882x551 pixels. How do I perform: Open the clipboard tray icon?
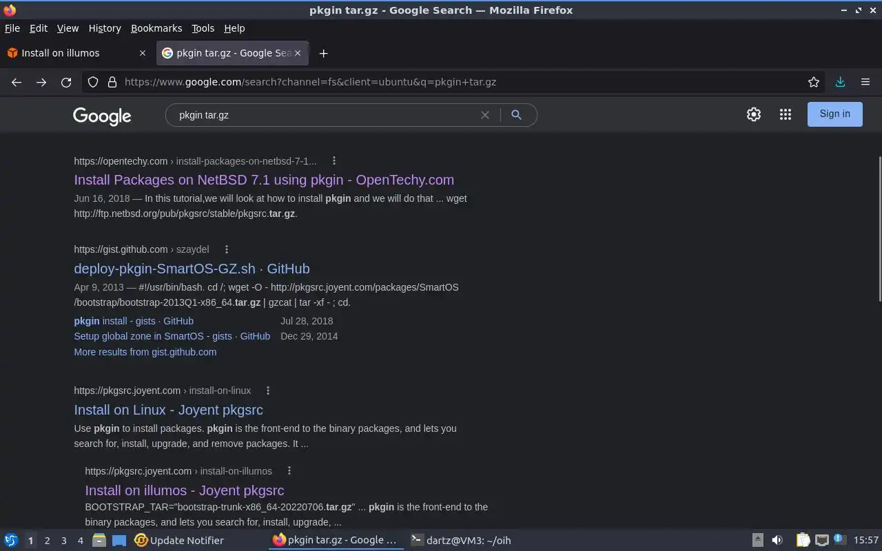(x=803, y=540)
